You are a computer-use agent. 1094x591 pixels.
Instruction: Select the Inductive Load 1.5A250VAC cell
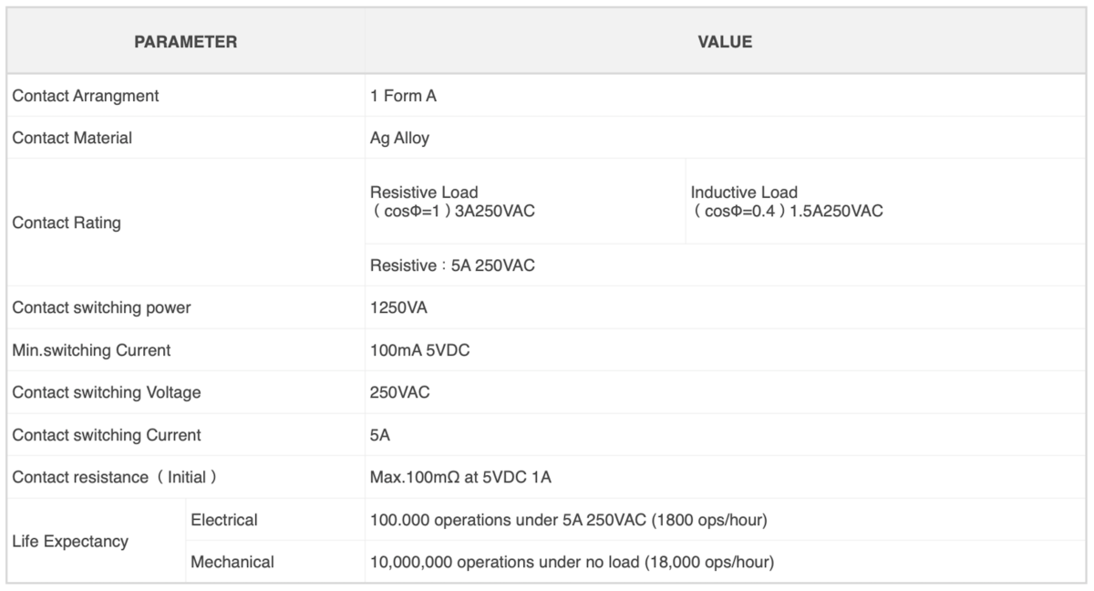(787, 202)
